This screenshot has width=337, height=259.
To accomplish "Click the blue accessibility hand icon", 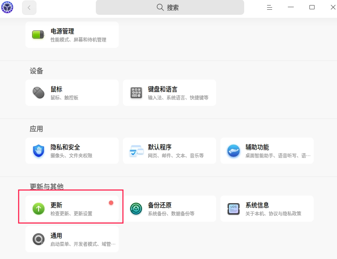I will (234, 151).
